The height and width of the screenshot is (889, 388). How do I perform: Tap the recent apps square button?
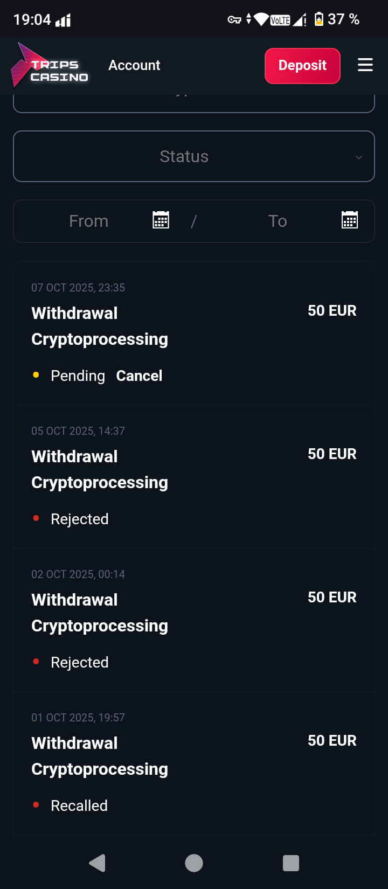click(x=290, y=863)
